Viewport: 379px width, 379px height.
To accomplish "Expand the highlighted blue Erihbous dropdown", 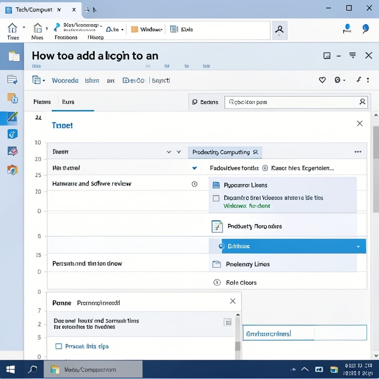I will click(x=358, y=246).
